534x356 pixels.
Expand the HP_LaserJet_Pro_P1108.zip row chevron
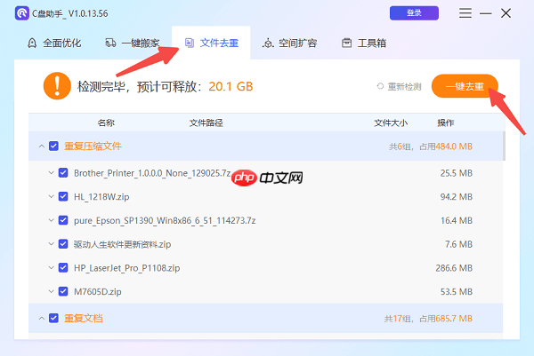pos(51,268)
